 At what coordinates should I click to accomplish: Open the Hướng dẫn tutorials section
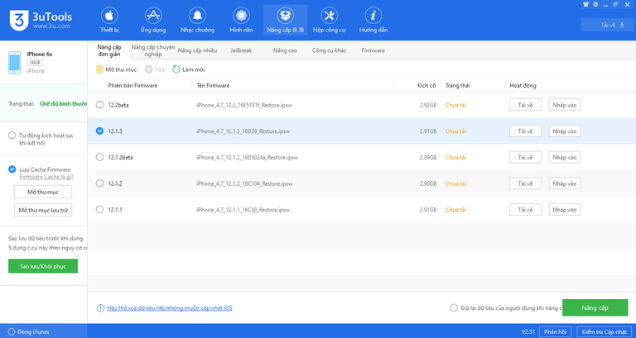click(373, 21)
